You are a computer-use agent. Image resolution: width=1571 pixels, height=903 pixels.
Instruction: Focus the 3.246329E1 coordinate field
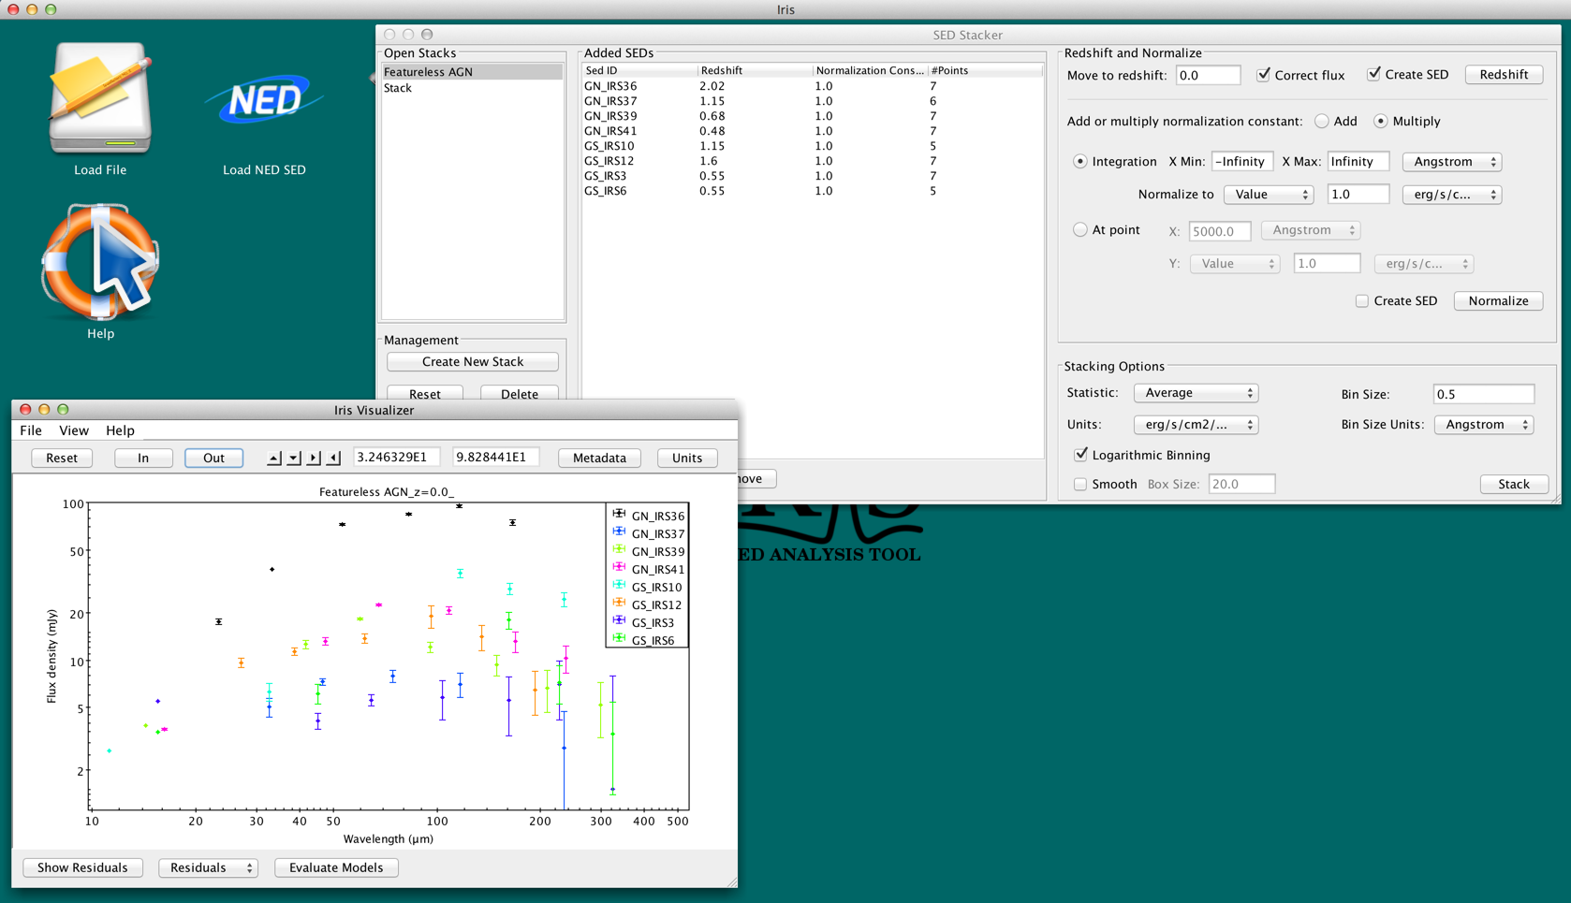coord(397,458)
